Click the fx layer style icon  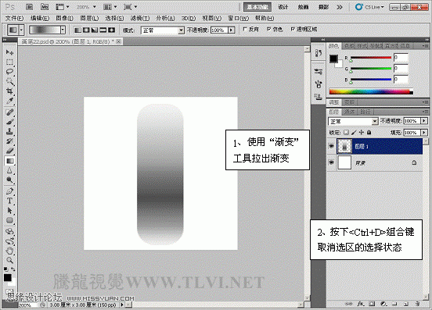coord(360,304)
